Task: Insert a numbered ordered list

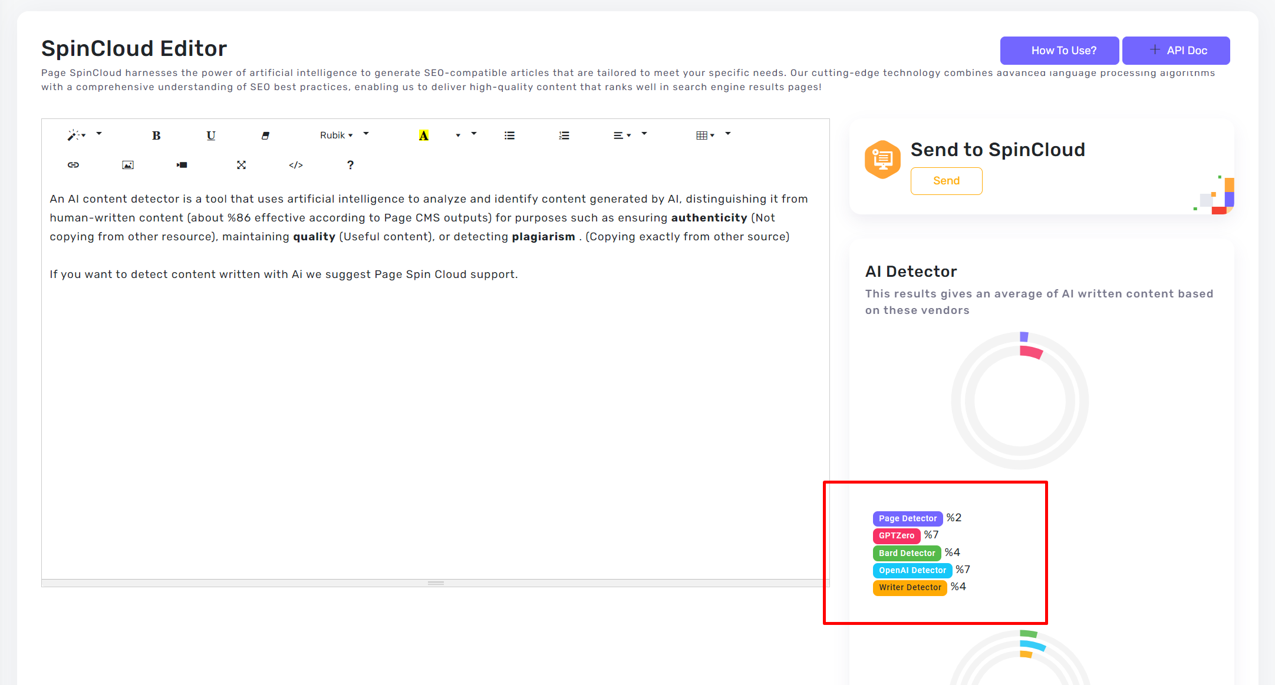Action: (x=564, y=135)
